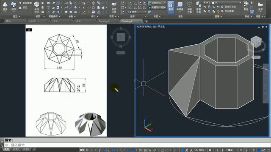Viewport: 271px width, 152px height.
Task: Open the status bar customization menu icon
Action: tap(268, 150)
